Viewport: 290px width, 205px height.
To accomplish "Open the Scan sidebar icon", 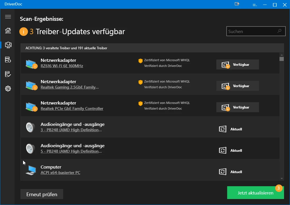I will click(x=8, y=45).
